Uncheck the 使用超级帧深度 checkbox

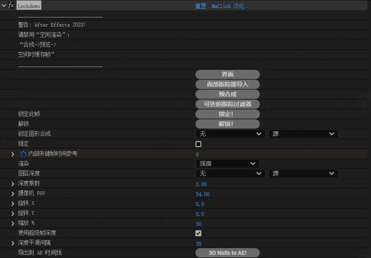point(199,233)
